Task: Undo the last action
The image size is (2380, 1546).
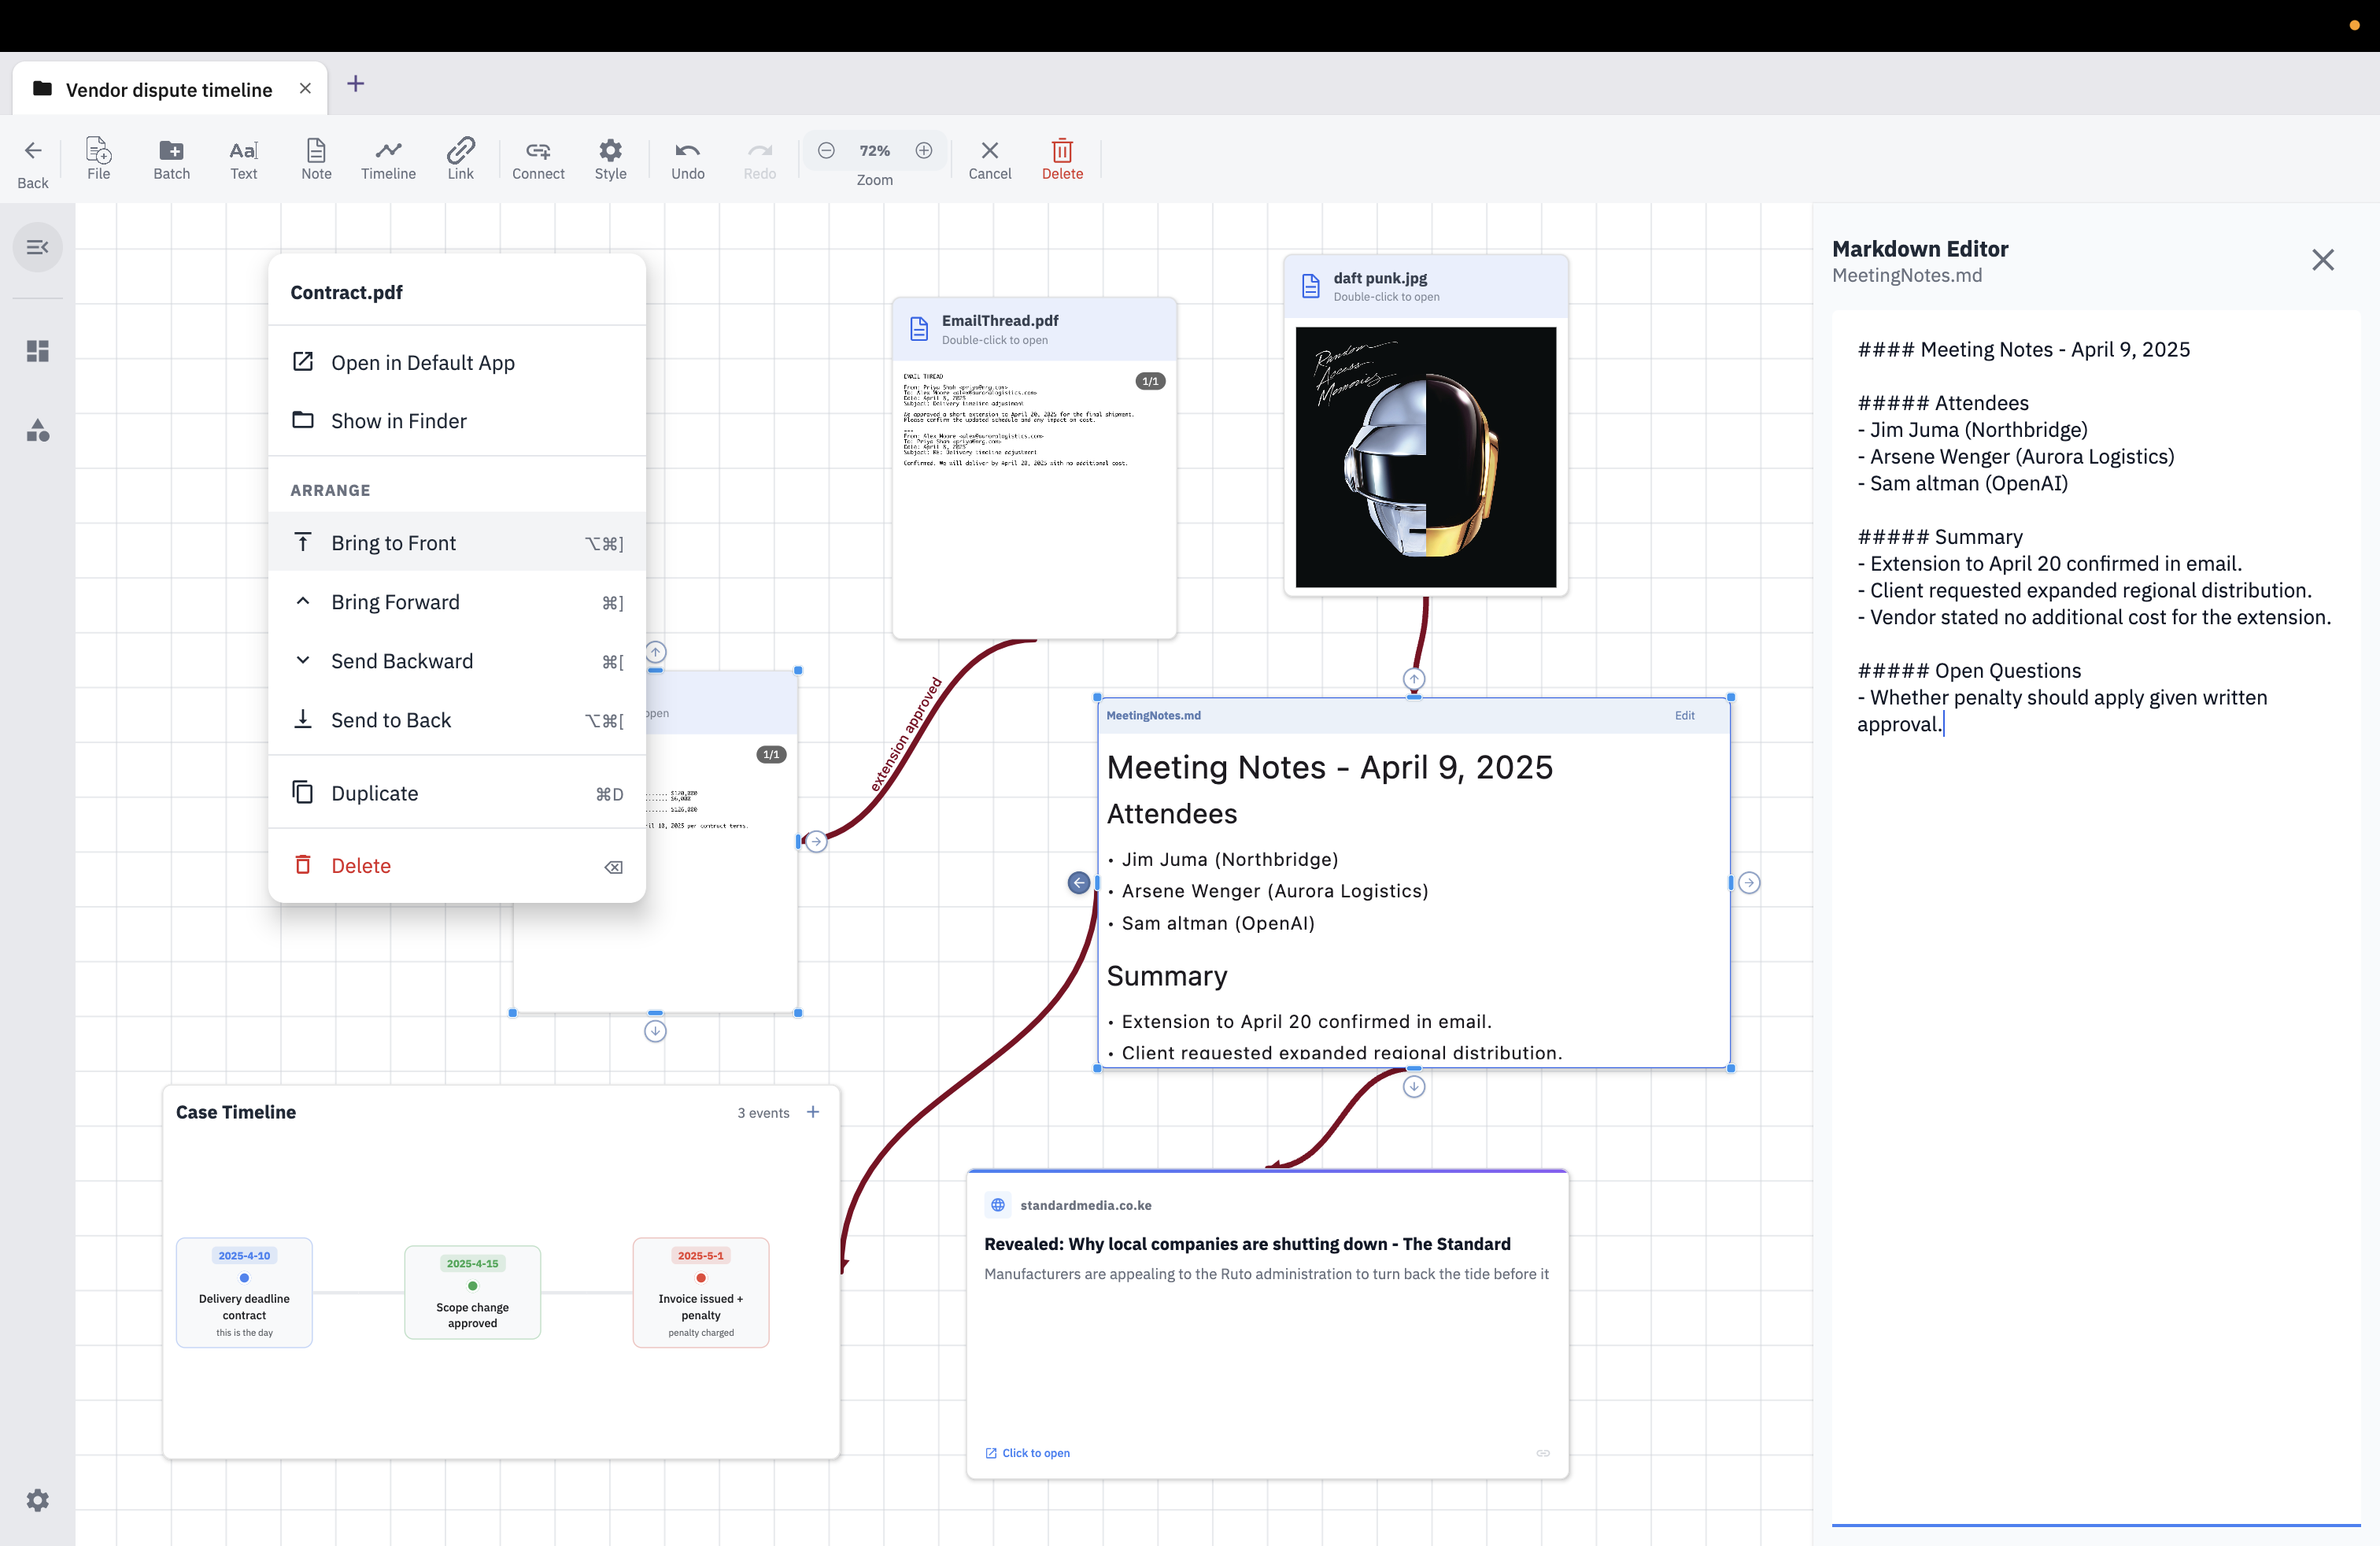Action: (x=687, y=158)
